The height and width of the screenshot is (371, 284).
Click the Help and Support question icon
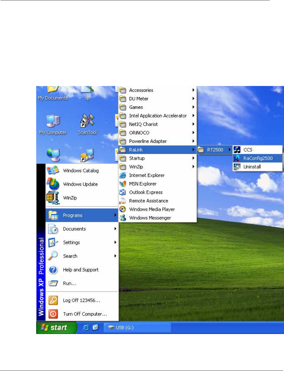pyautogui.click(x=53, y=270)
